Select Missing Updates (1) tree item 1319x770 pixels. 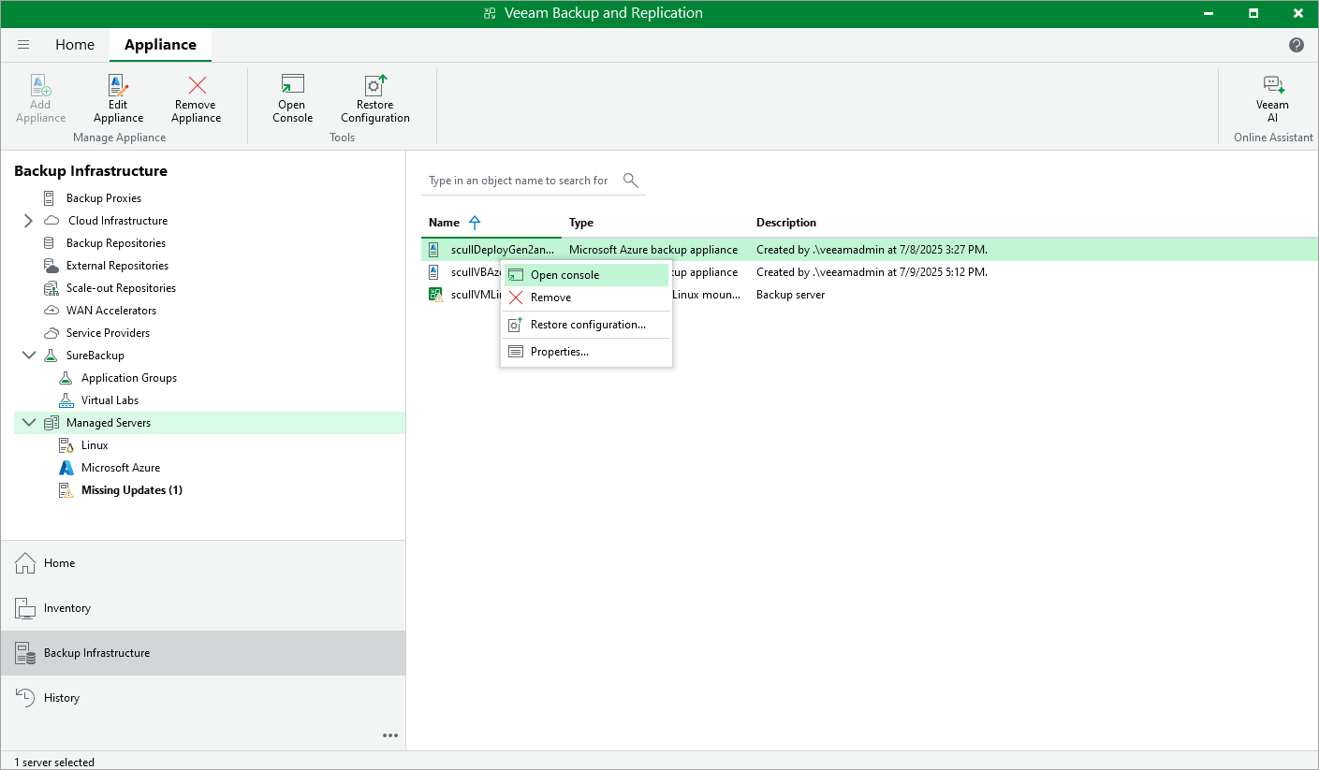[132, 490]
